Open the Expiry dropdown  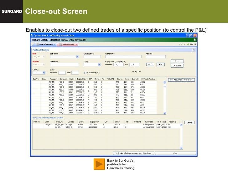[x=99, y=65]
